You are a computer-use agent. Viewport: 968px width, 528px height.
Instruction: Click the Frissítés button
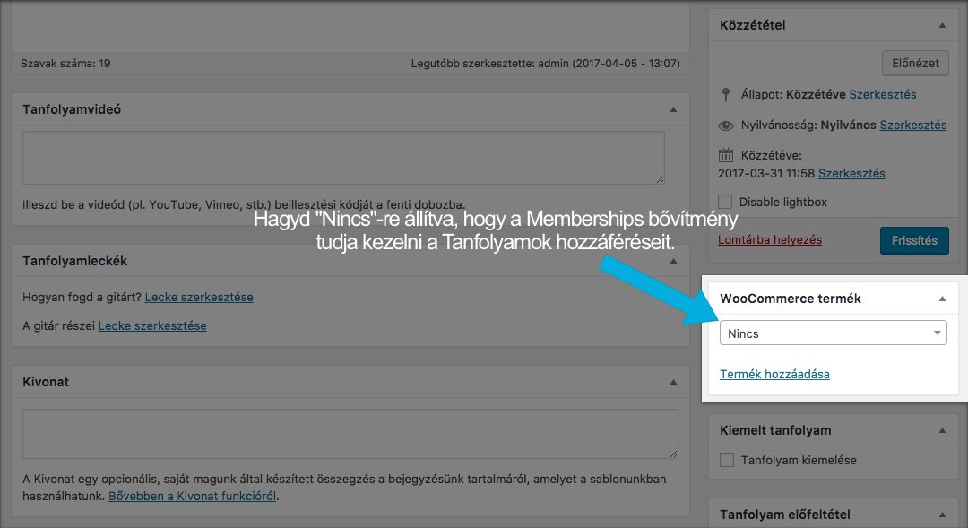point(914,240)
